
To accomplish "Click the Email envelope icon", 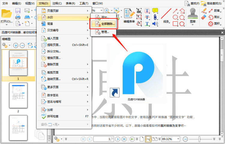I will click(x=27, y=10).
